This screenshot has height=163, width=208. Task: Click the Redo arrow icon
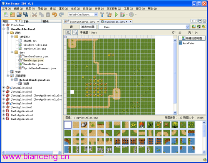coord(61,15)
